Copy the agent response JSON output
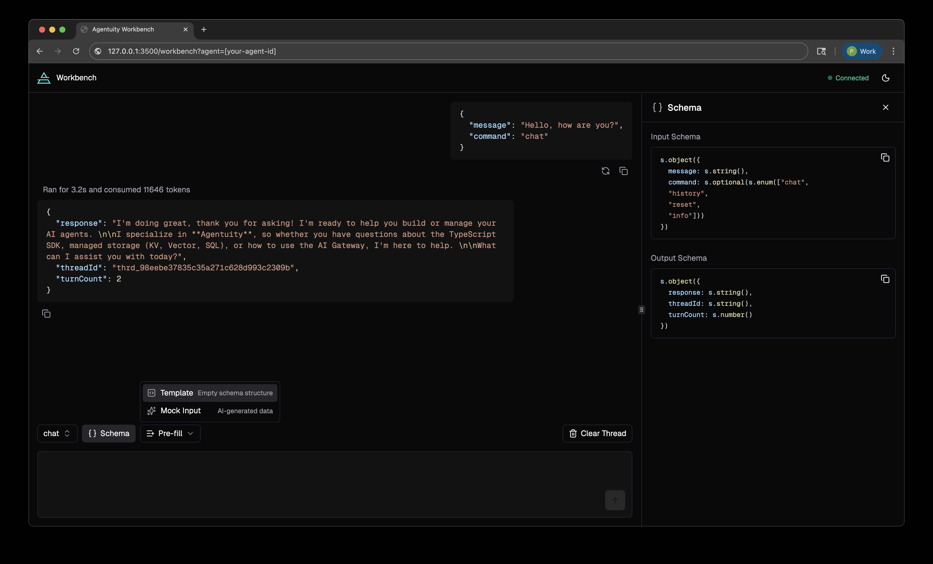 (x=46, y=314)
